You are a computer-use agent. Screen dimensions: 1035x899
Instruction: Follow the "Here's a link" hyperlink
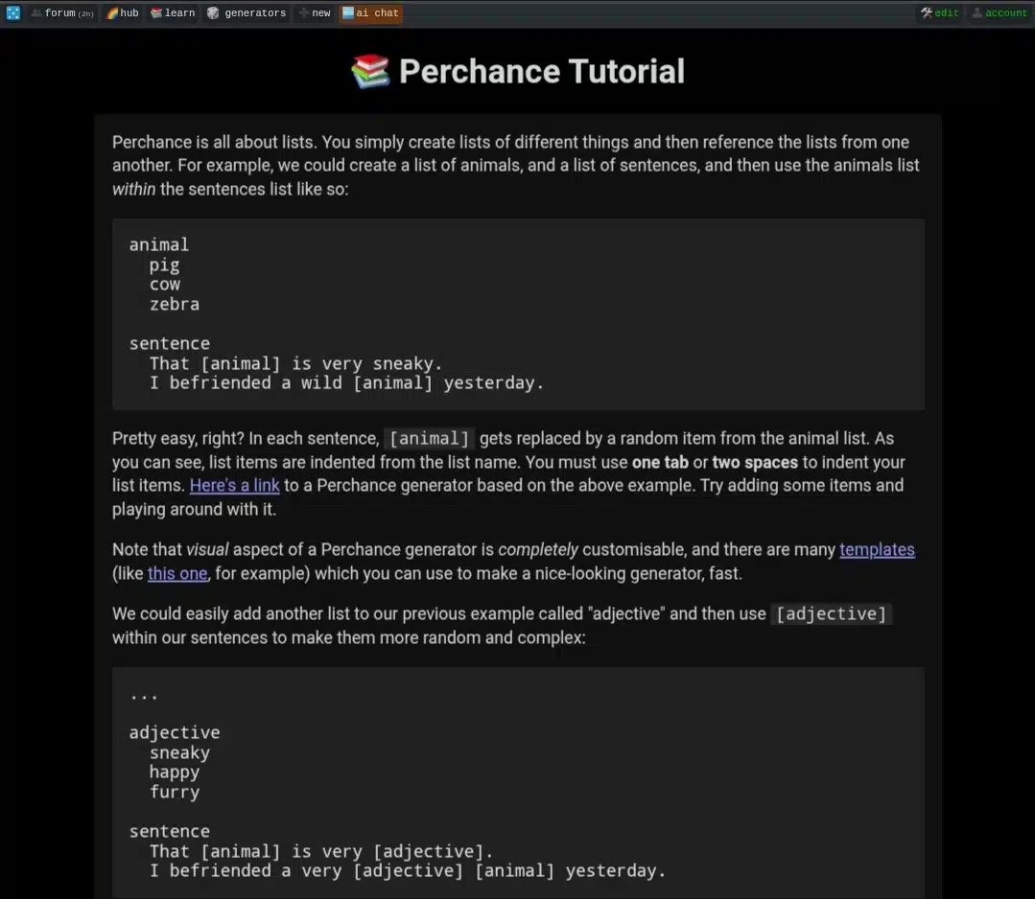tap(234, 486)
